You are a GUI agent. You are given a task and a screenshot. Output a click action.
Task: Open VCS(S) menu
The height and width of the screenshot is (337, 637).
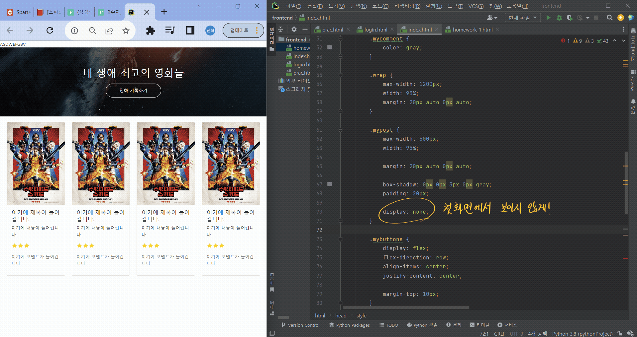(476, 6)
